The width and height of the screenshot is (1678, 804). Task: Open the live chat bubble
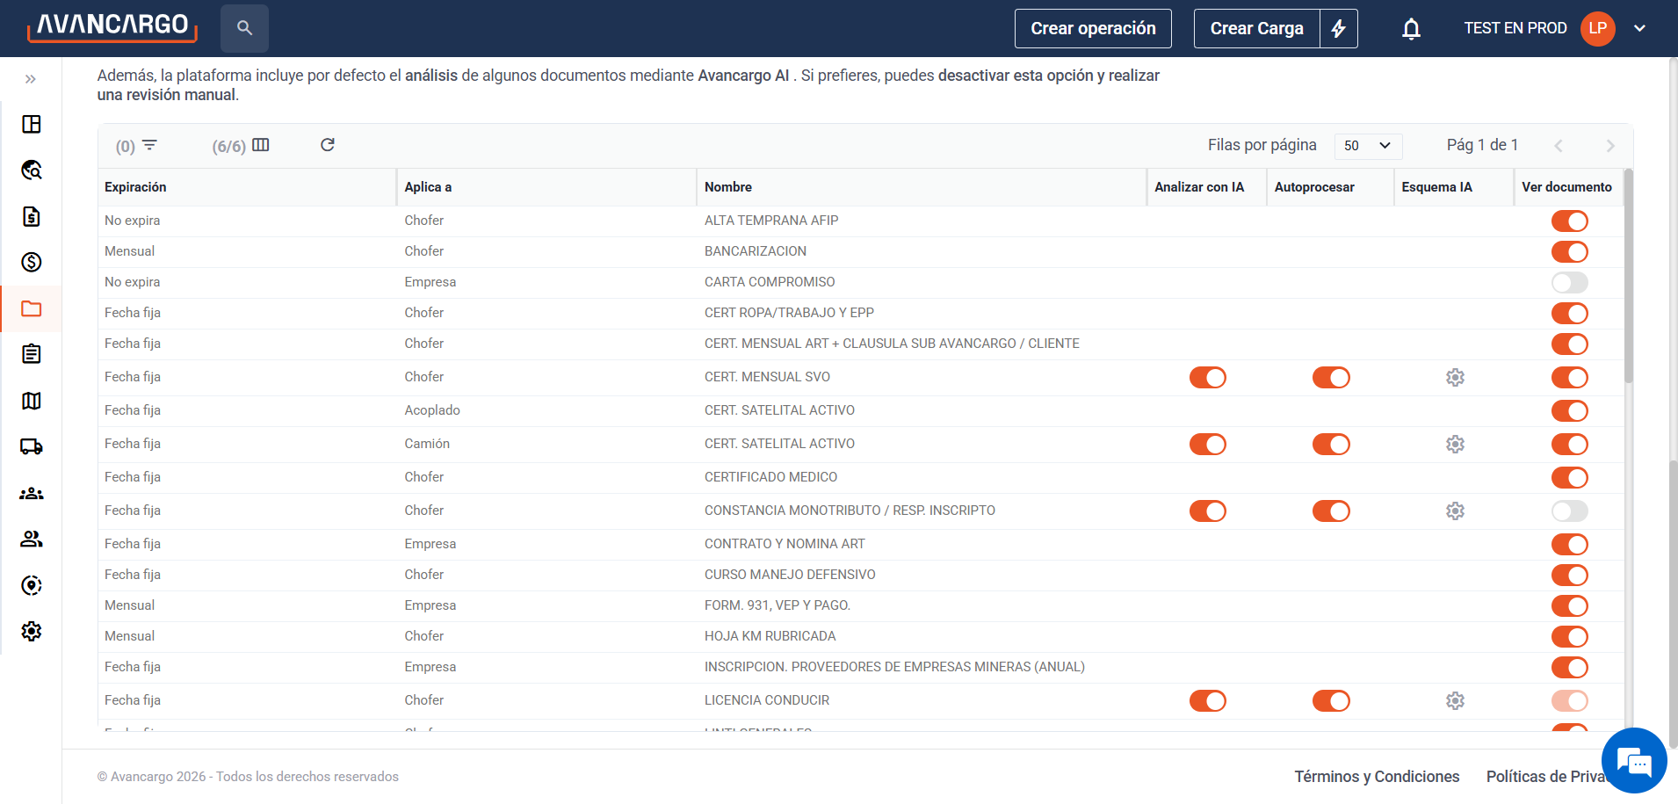click(1634, 761)
